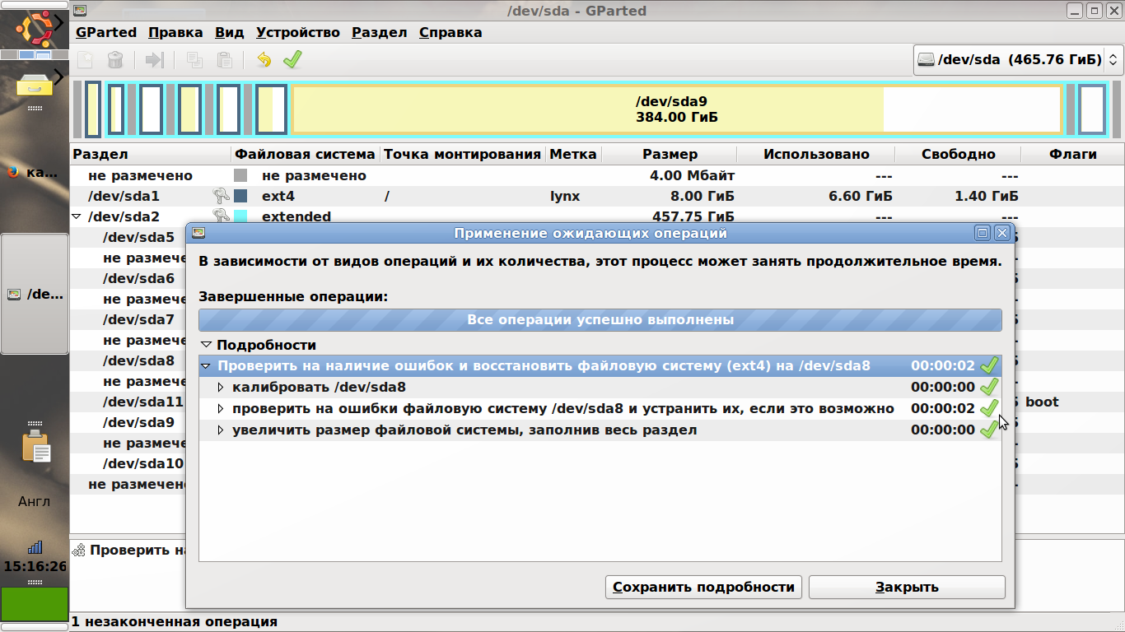1125x632 pixels.
Task: Click the dark blue ext4 color square
Action: point(240,196)
